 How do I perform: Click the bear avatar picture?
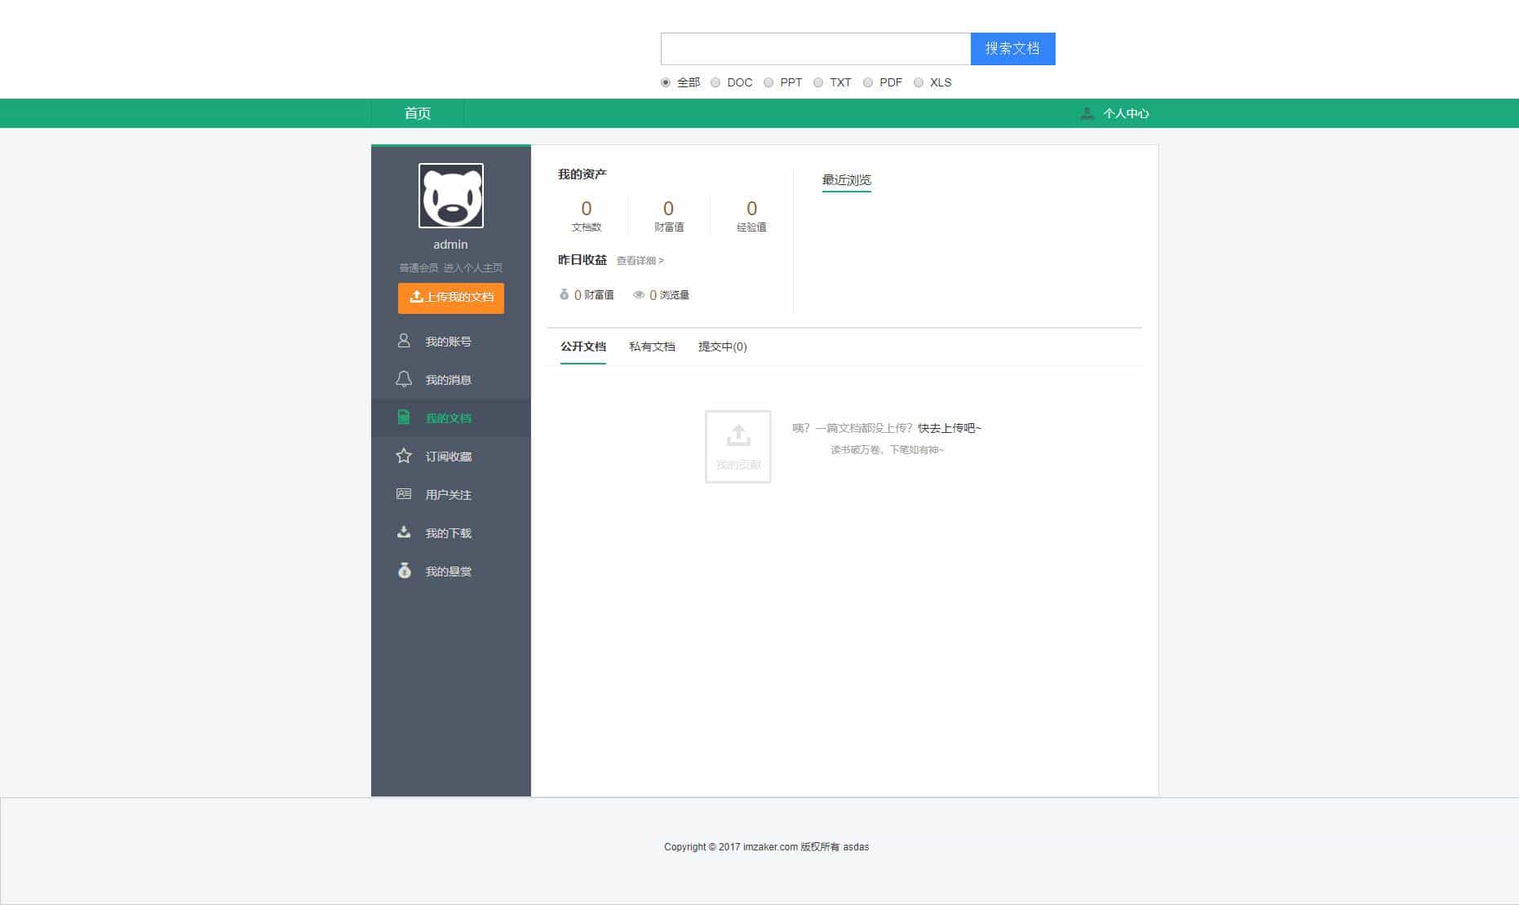click(x=450, y=196)
